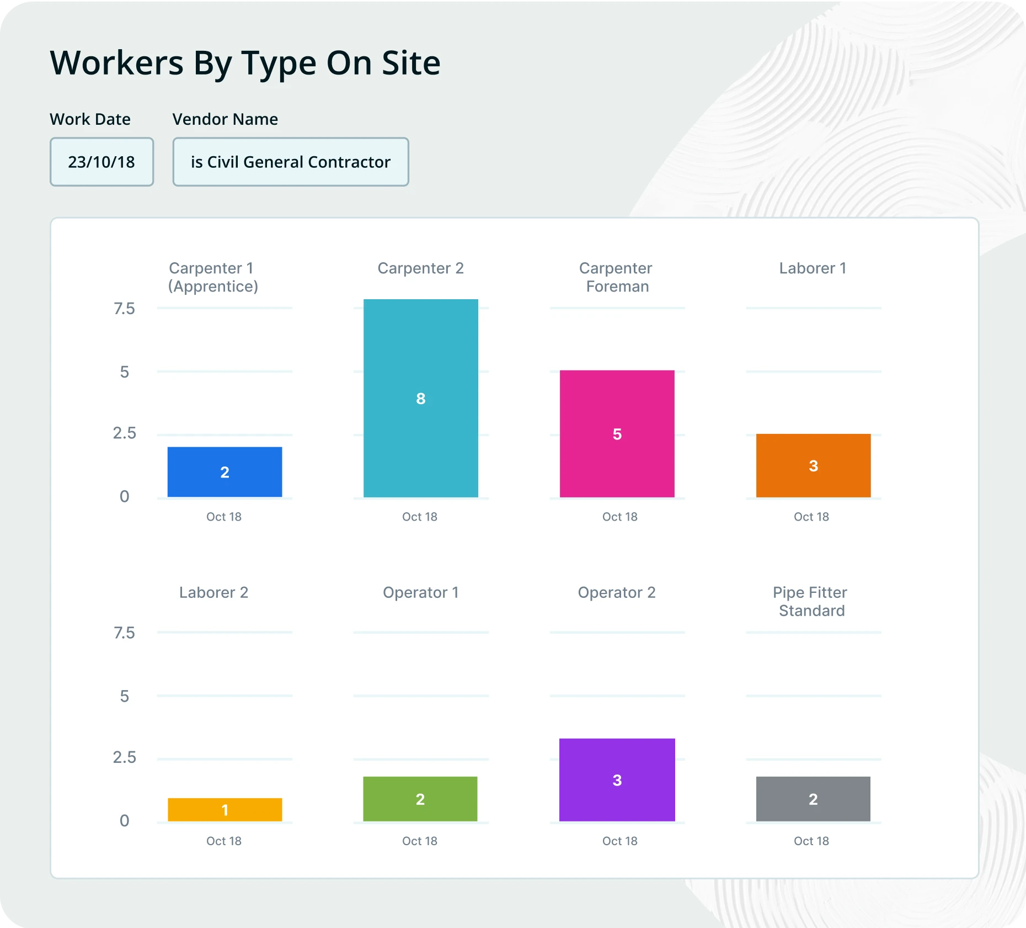This screenshot has height=928, width=1026.
Task: Click the Vendor Name label
Action: (x=225, y=119)
